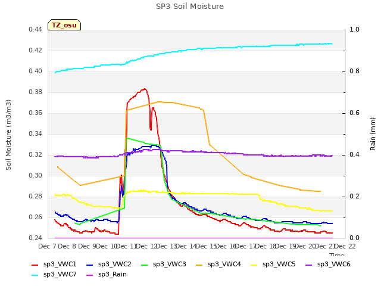
Task: Click the 0.32 left axis tick label
Action: coord(35,155)
